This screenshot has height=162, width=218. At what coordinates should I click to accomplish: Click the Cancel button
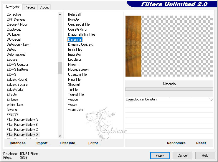[182, 156]
